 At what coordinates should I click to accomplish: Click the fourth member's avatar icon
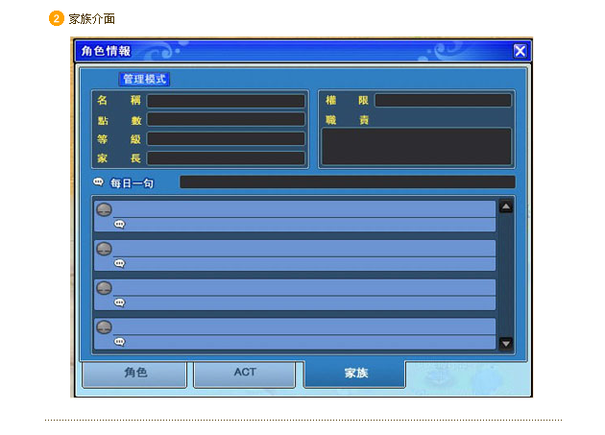click(x=105, y=327)
